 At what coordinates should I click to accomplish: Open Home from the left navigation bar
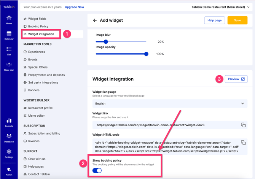pos(9,20)
